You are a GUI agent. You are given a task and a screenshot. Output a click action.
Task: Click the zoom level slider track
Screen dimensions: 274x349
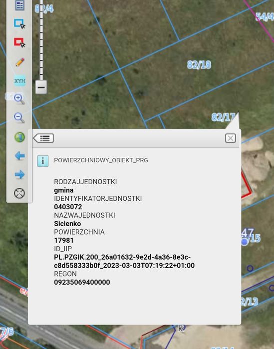[x=41, y=40]
